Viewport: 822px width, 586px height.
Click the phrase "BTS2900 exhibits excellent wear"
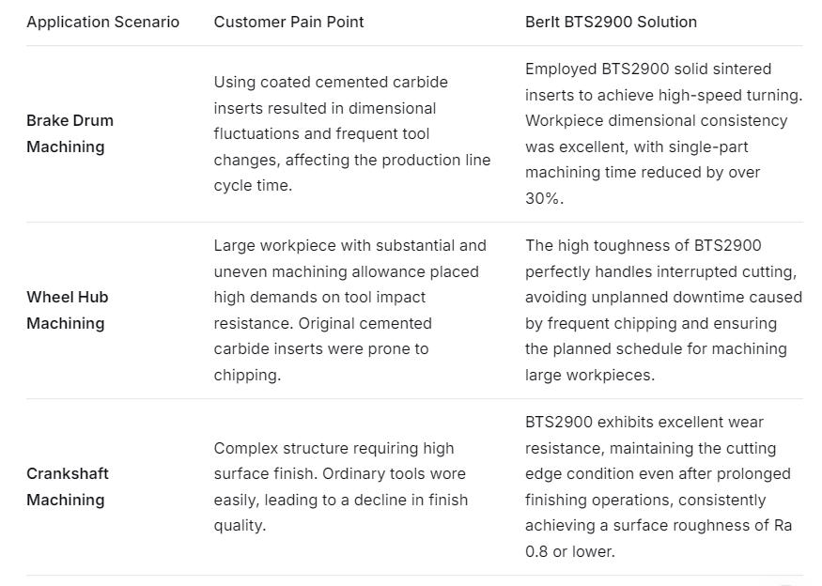(x=644, y=423)
